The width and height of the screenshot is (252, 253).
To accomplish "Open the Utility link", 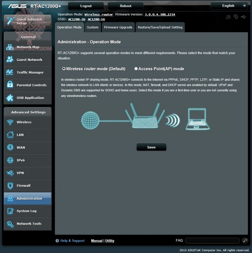I will 110,240.
